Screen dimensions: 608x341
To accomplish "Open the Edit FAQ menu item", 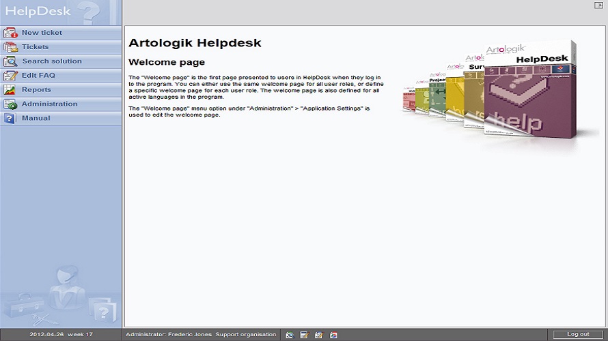I will pos(61,76).
